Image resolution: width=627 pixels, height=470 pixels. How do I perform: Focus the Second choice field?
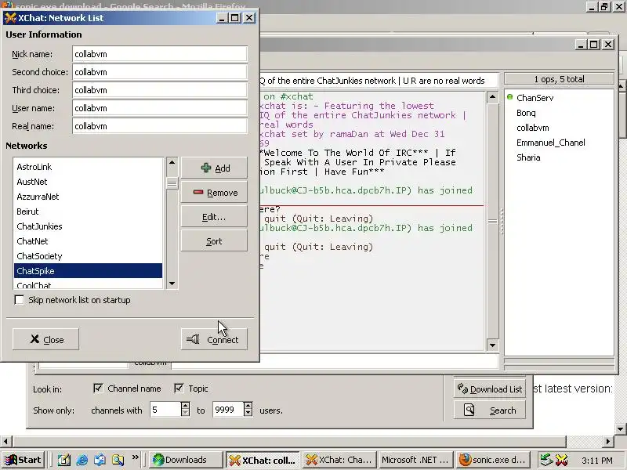(160, 72)
